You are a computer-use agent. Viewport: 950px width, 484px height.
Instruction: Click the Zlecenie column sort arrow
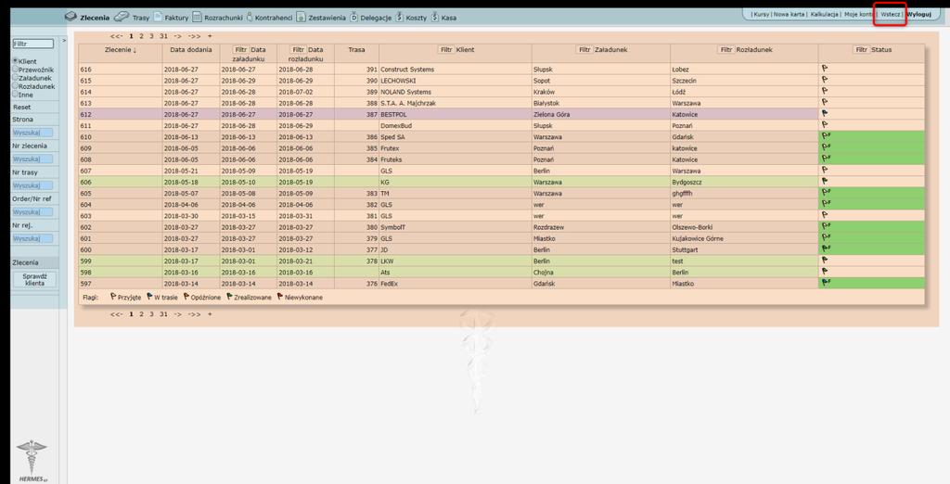coord(135,50)
